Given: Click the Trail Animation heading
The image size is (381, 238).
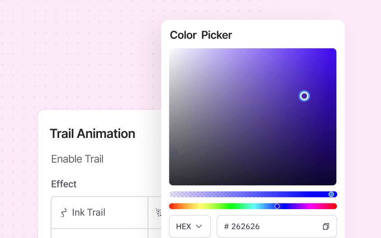Looking at the screenshot, I should (92, 133).
